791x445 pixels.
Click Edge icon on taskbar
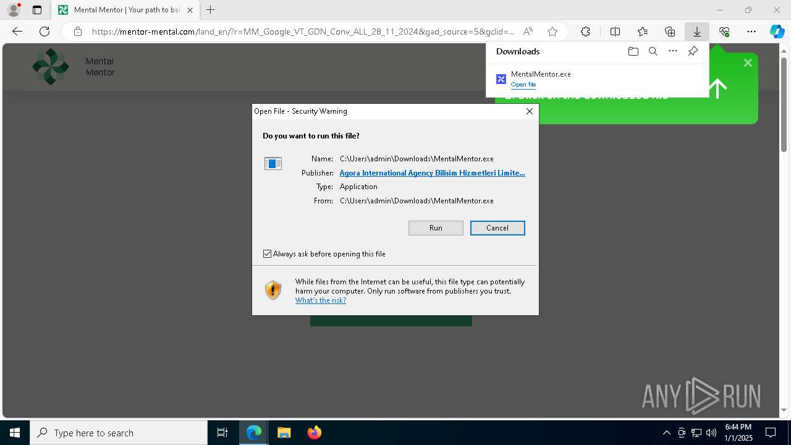(x=254, y=433)
